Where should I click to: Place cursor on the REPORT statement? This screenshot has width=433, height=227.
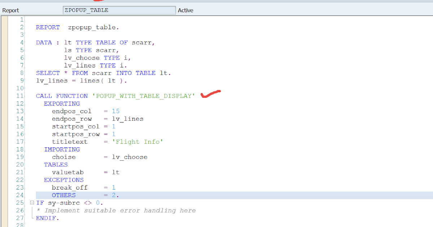tap(48, 27)
